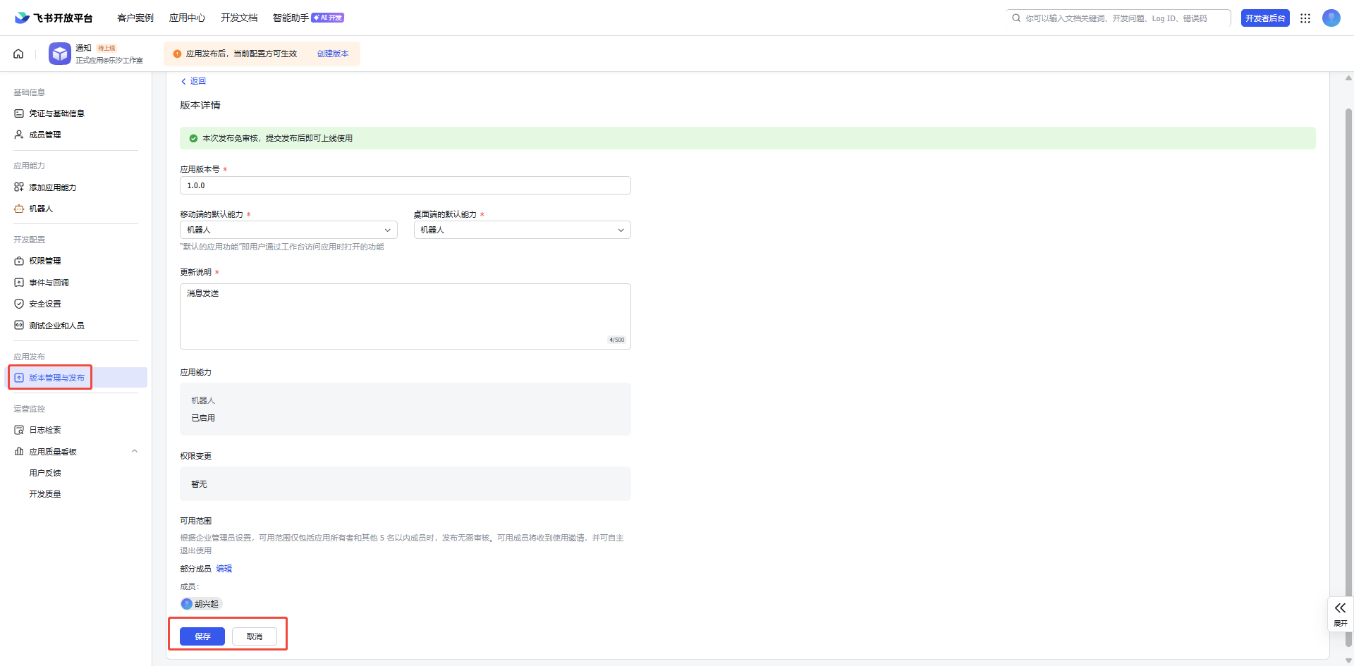Click the 创建版本 link
The height and width of the screenshot is (666, 1354).
coord(332,54)
